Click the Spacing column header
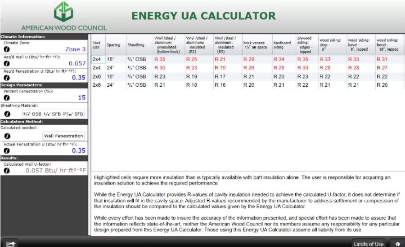Viewport: 405px width, 247px height. point(116,44)
